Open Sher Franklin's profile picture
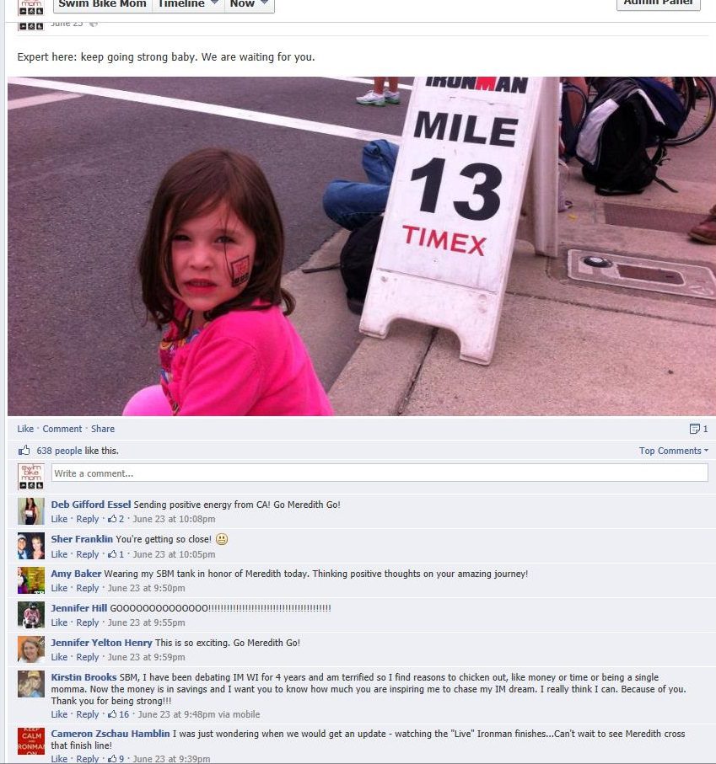The width and height of the screenshot is (716, 764). (31, 546)
